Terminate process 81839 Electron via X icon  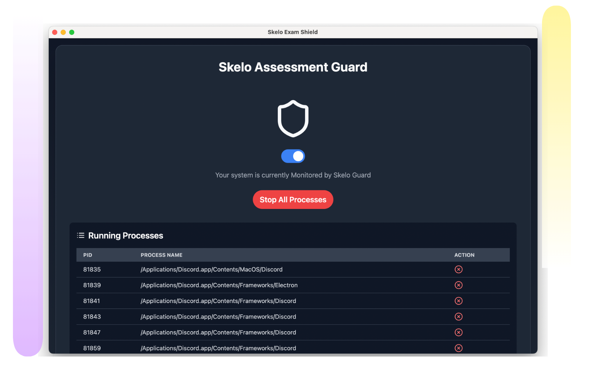pyautogui.click(x=458, y=285)
